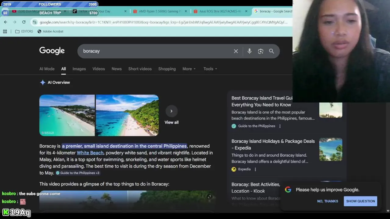Clear the search box with the X icon
Screen dimensions: 390x219
236,51
